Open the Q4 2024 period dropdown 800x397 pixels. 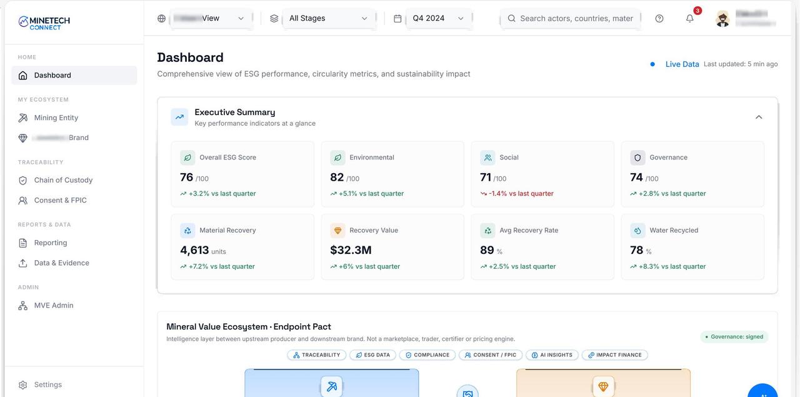point(439,18)
